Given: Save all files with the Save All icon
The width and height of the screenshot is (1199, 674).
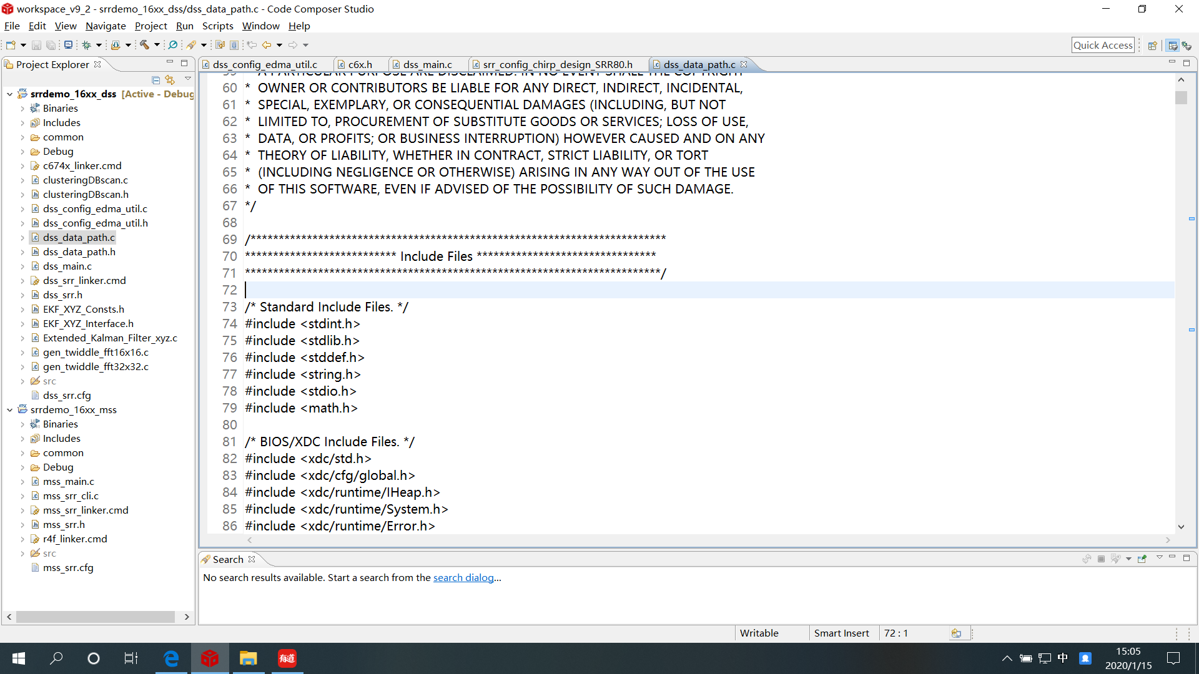Looking at the screenshot, I should click(51, 44).
